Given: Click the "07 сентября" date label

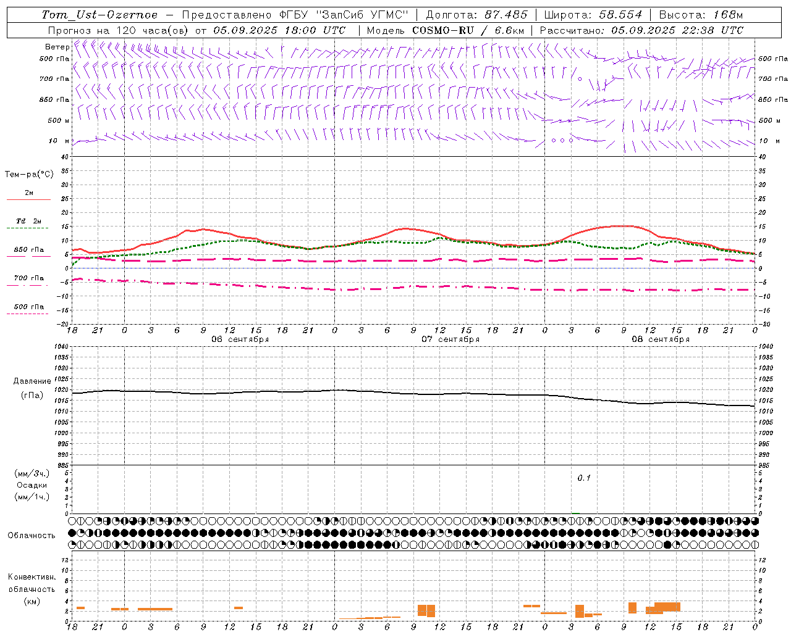Looking at the screenshot, I should (450, 339).
